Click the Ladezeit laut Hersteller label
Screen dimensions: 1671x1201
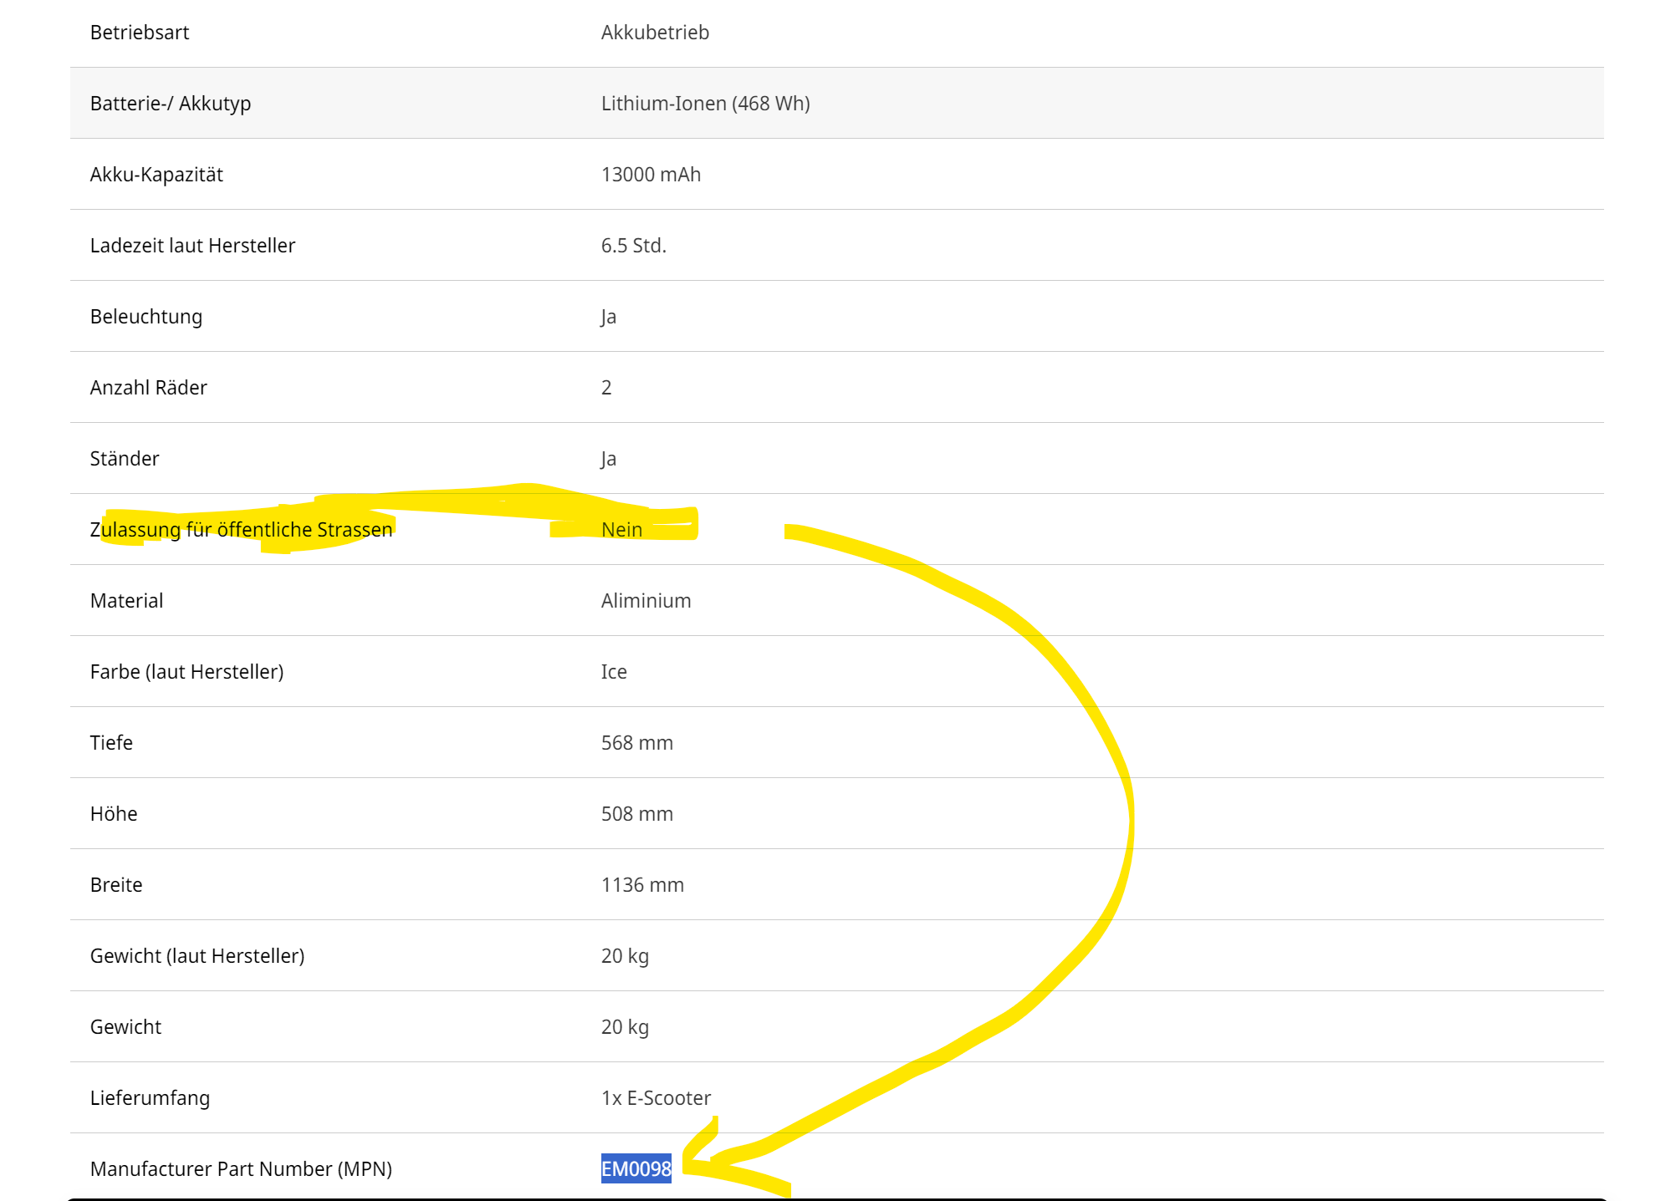192,246
